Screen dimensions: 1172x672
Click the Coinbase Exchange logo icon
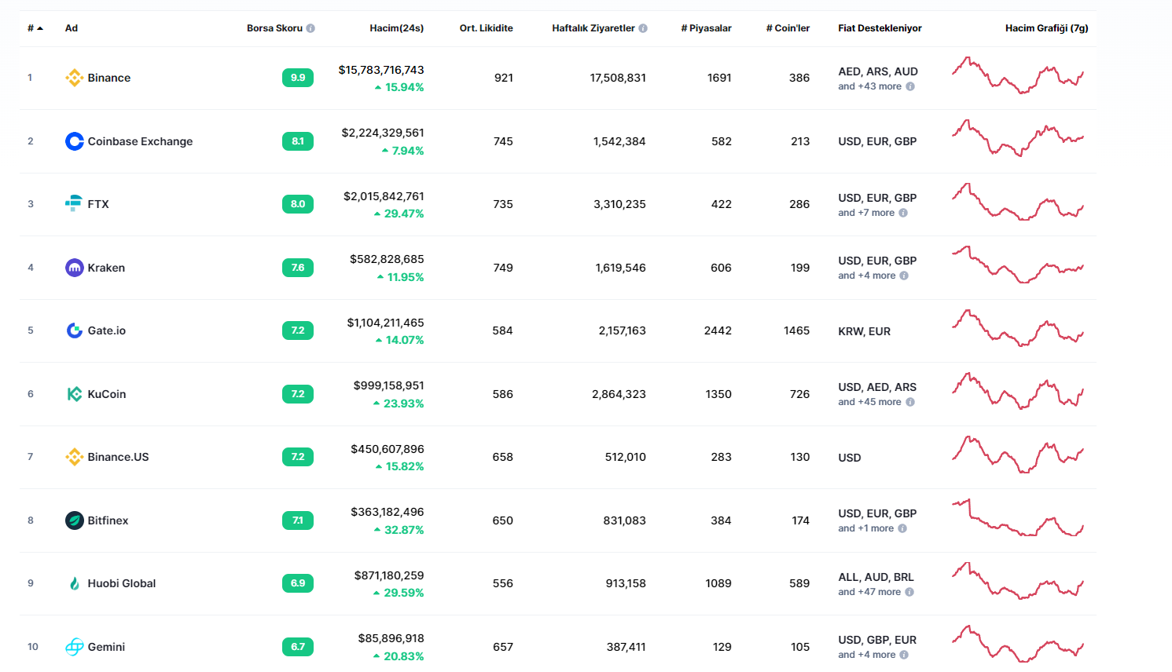[x=75, y=141]
